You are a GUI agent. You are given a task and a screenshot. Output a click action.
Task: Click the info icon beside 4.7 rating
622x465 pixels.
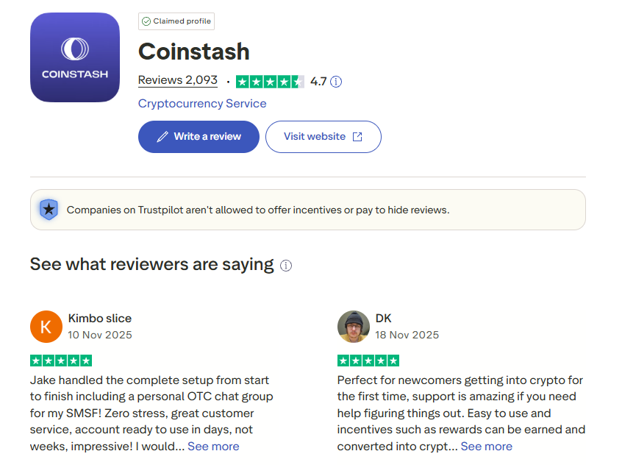point(336,82)
